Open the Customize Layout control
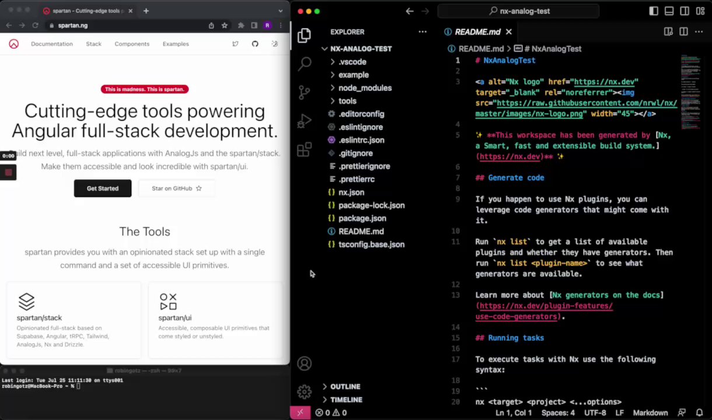 (x=699, y=10)
